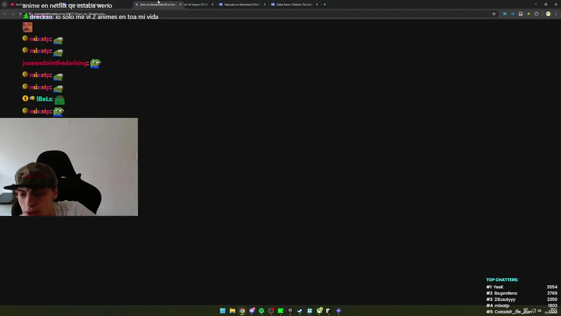Switch to the Enen no Shouboutai browser tab
Viewport: 561px width, 316px height.
[158, 4]
